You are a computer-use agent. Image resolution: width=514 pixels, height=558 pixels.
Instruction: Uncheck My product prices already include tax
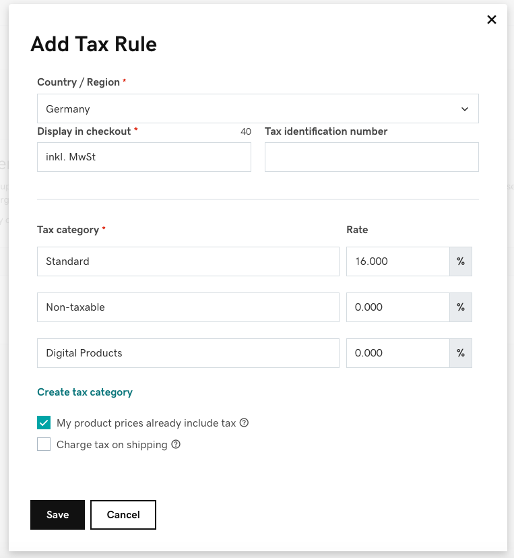click(x=44, y=423)
